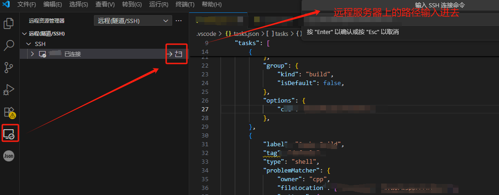
Task: Collapse the 远程(隧道/SSH) section
Action: point(24,34)
